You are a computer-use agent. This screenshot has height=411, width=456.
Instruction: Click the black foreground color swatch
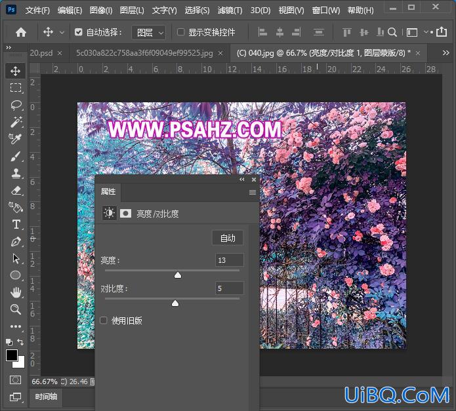click(x=12, y=355)
